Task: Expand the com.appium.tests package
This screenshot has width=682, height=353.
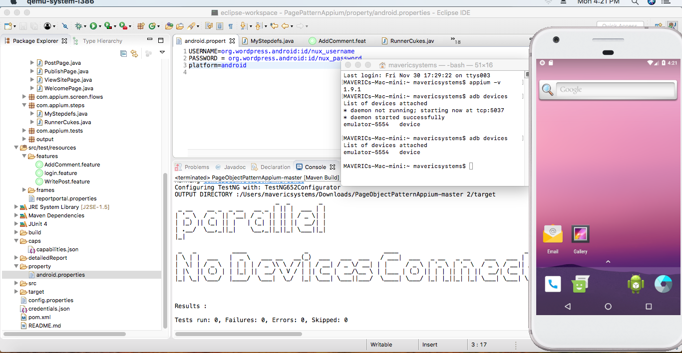Action: (24, 131)
